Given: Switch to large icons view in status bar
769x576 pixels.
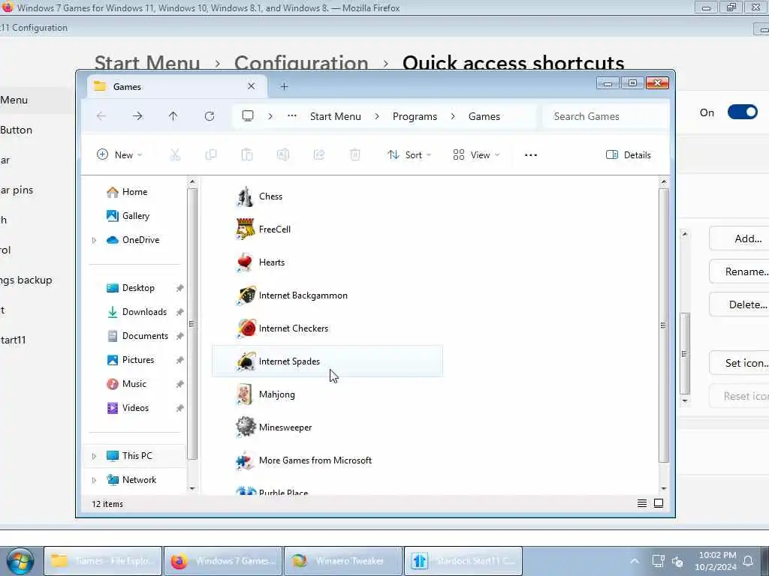Looking at the screenshot, I should (x=659, y=503).
